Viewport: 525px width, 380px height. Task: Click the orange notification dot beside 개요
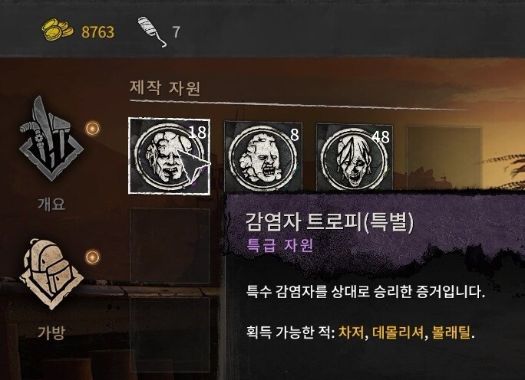click(x=92, y=128)
